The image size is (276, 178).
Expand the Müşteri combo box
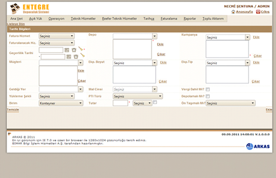pyautogui.click(x=80, y=63)
